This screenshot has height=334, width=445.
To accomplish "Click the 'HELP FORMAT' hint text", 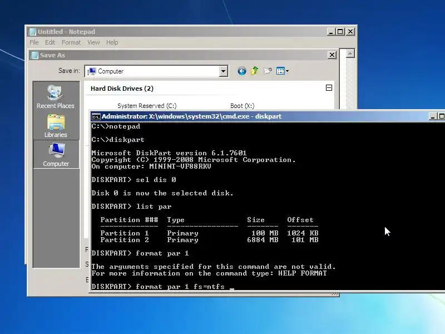I will tap(302, 273).
